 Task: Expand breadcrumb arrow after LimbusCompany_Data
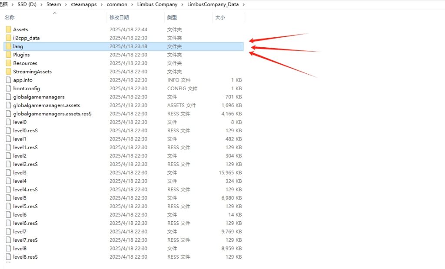pyautogui.click(x=243, y=4)
